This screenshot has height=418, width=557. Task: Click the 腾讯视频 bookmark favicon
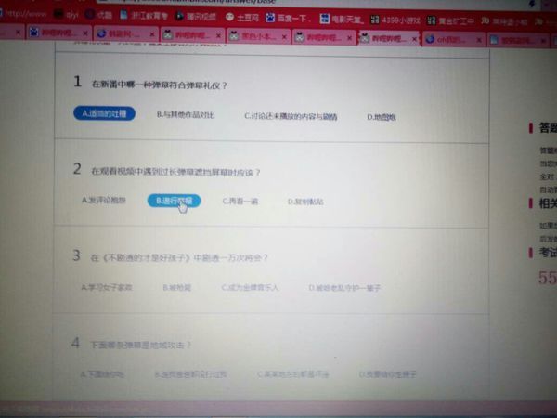(180, 16)
